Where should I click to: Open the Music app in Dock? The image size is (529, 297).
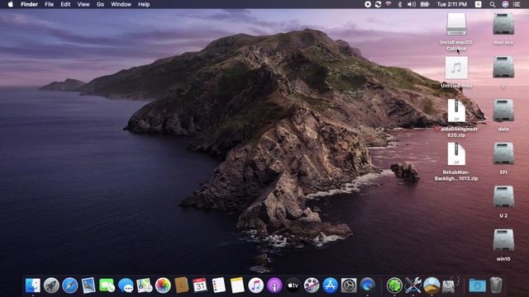pyautogui.click(x=255, y=285)
